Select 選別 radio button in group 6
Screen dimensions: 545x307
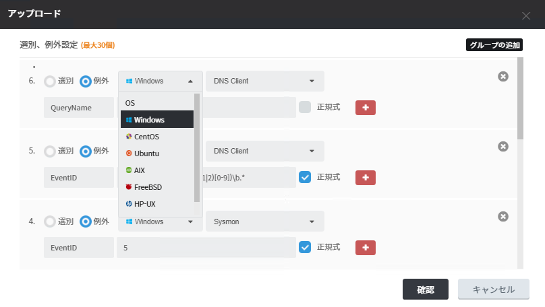coord(51,81)
